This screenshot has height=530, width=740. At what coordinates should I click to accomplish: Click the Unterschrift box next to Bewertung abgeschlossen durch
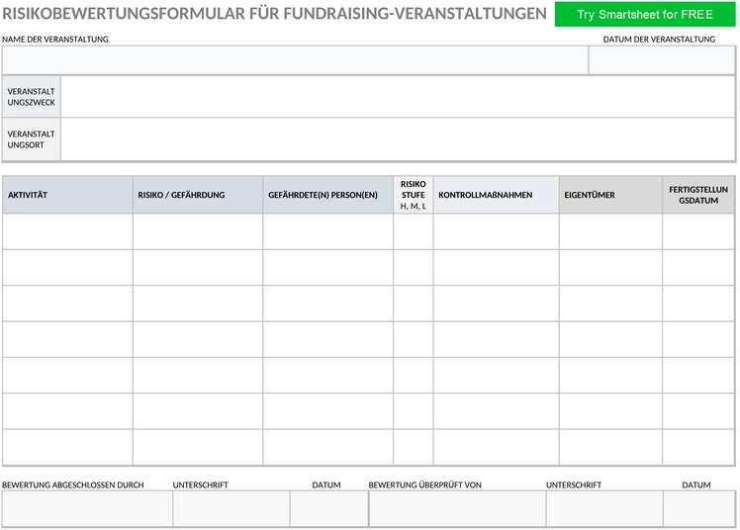(231, 509)
